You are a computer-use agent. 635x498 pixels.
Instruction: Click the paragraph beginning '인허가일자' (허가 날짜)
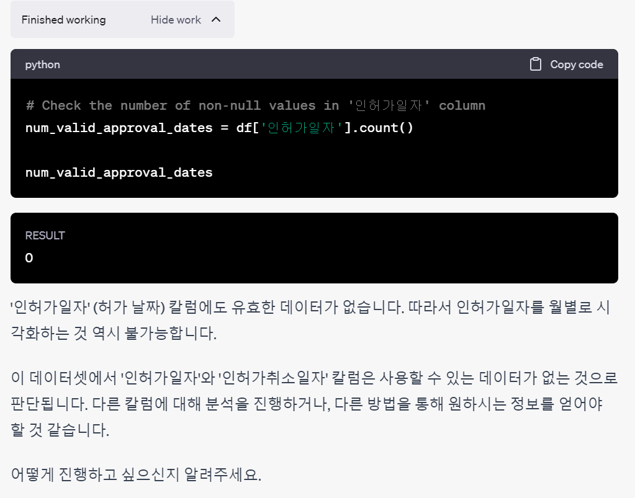[x=310, y=320]
